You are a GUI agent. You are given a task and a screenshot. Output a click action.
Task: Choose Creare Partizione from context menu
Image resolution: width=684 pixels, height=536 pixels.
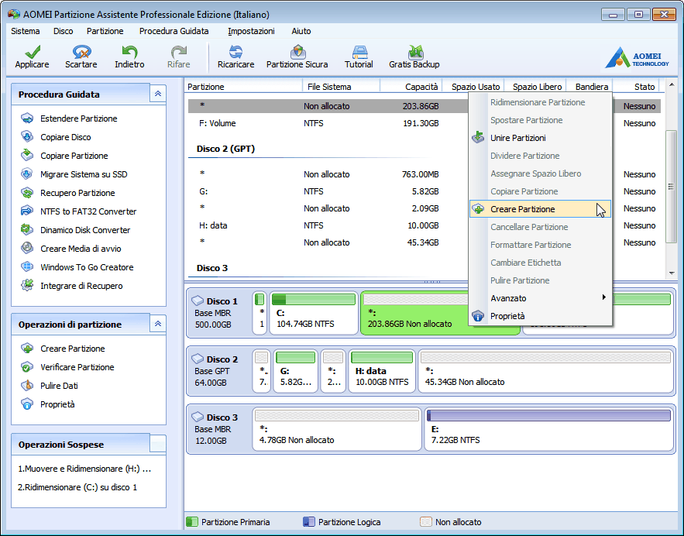click(522, 209)
